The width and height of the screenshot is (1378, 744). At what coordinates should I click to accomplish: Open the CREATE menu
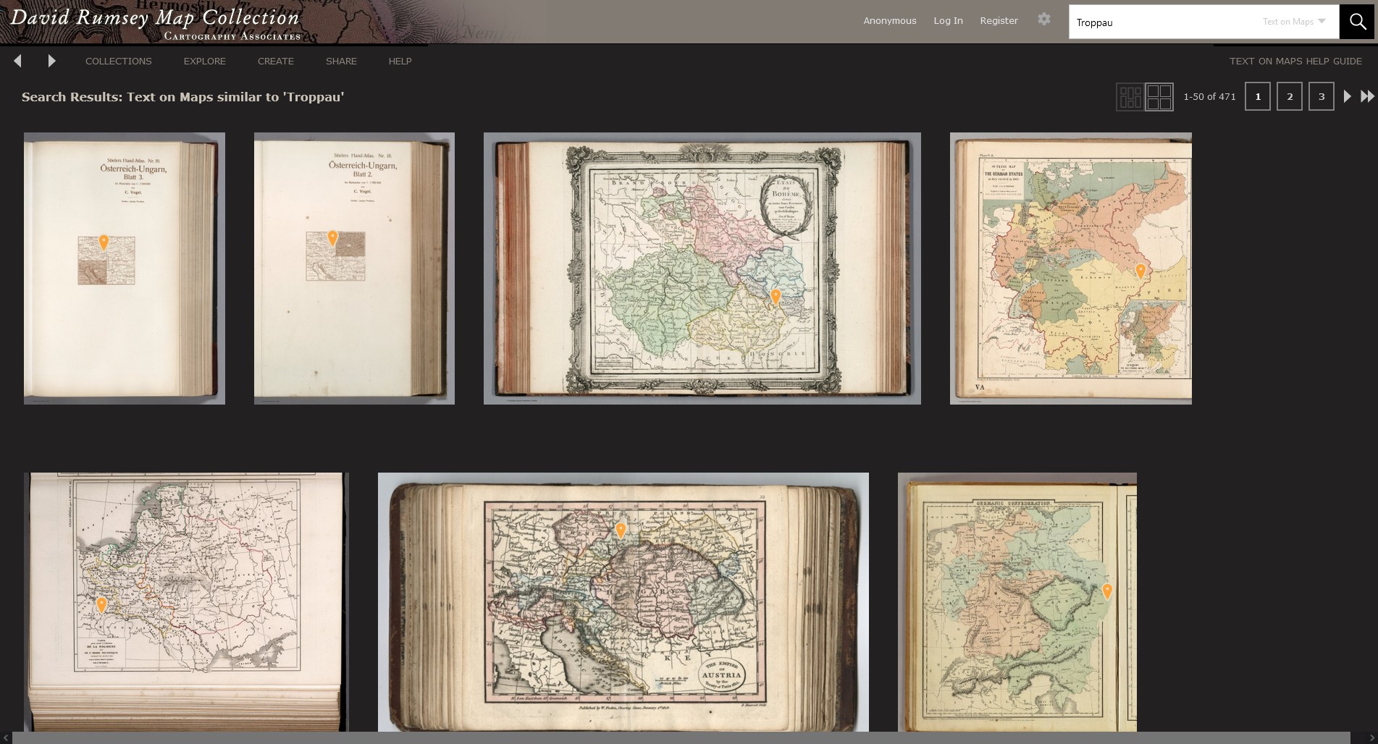coord(276,61)
